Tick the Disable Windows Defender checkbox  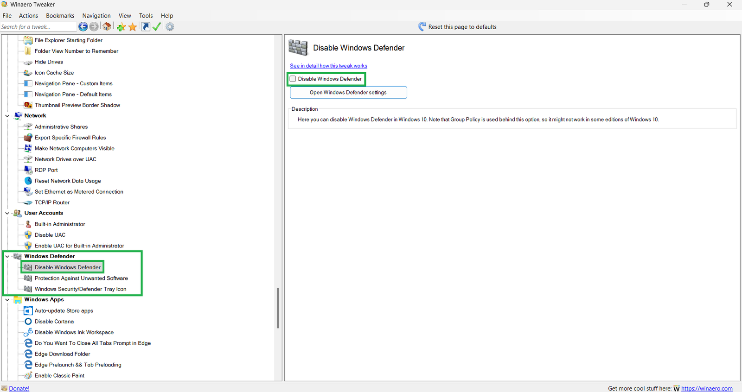pos(293,79)
